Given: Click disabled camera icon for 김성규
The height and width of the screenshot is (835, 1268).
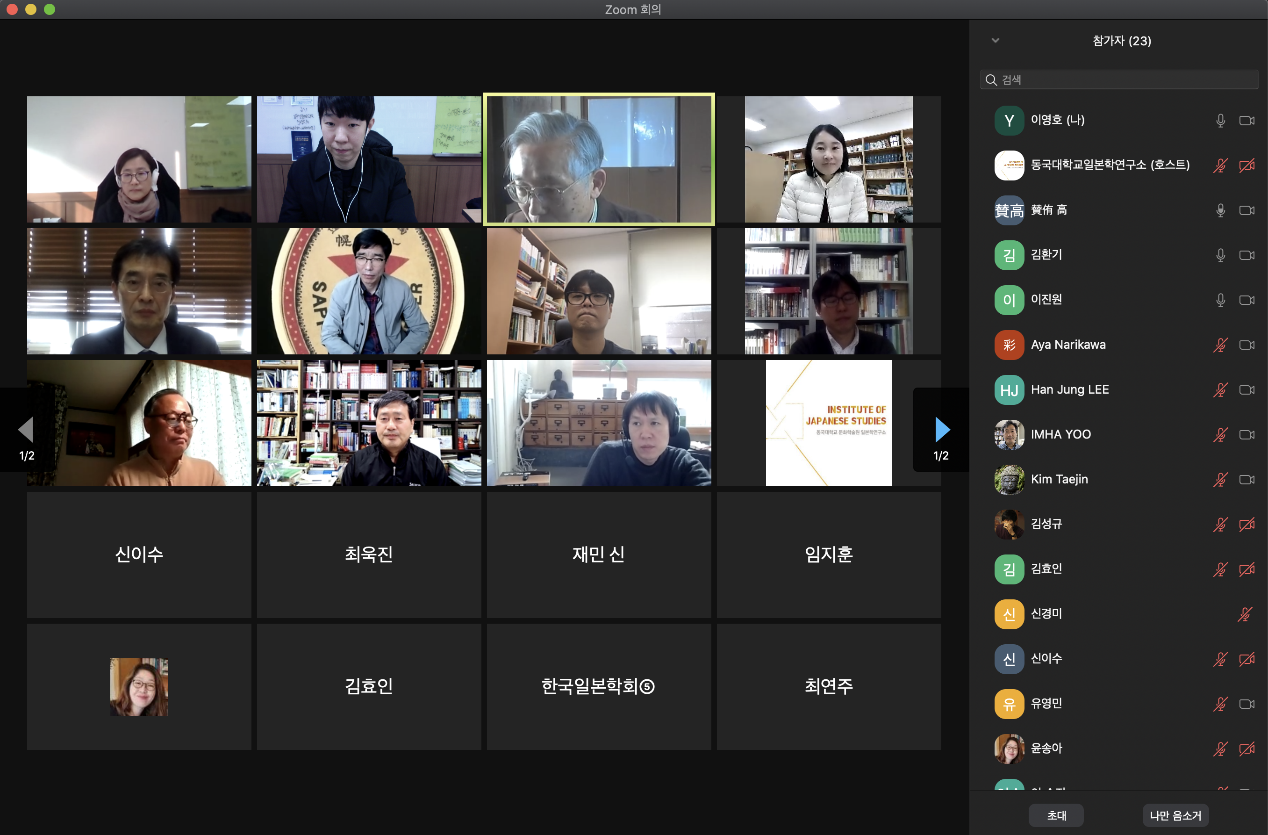Looking at the screenshot, I should tap(1247, 525).
